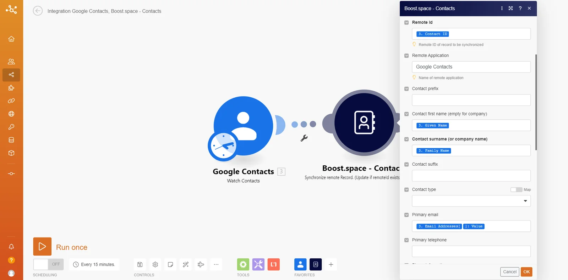Uncheck the Contact type checkbox
The image size is (568, 280).
[406, 190]
